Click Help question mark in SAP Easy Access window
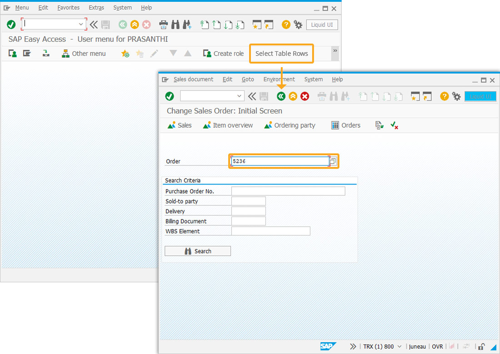The image size is (500, 354). (286, 25)
